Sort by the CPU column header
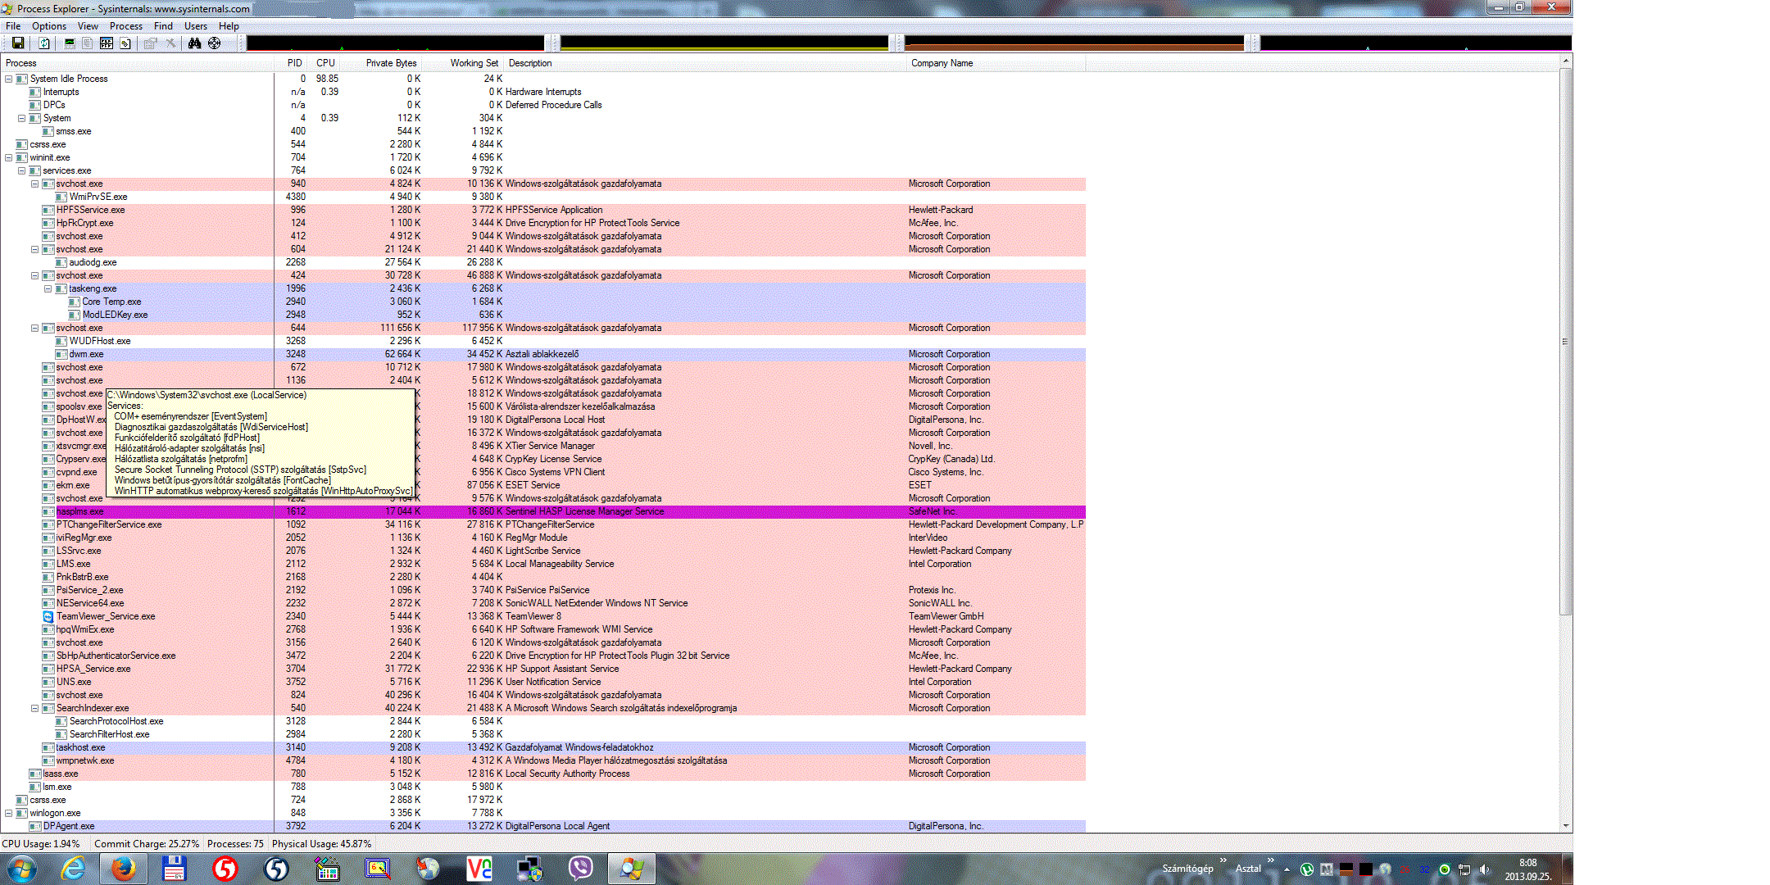 pyautogui.click(x=325, y=63)
